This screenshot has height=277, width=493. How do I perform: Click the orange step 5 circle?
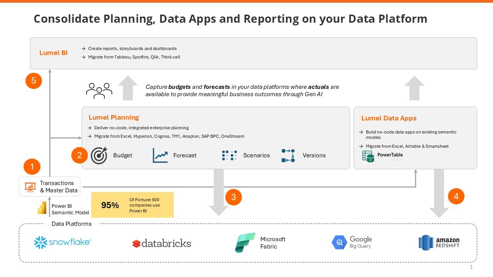point(34,81)
